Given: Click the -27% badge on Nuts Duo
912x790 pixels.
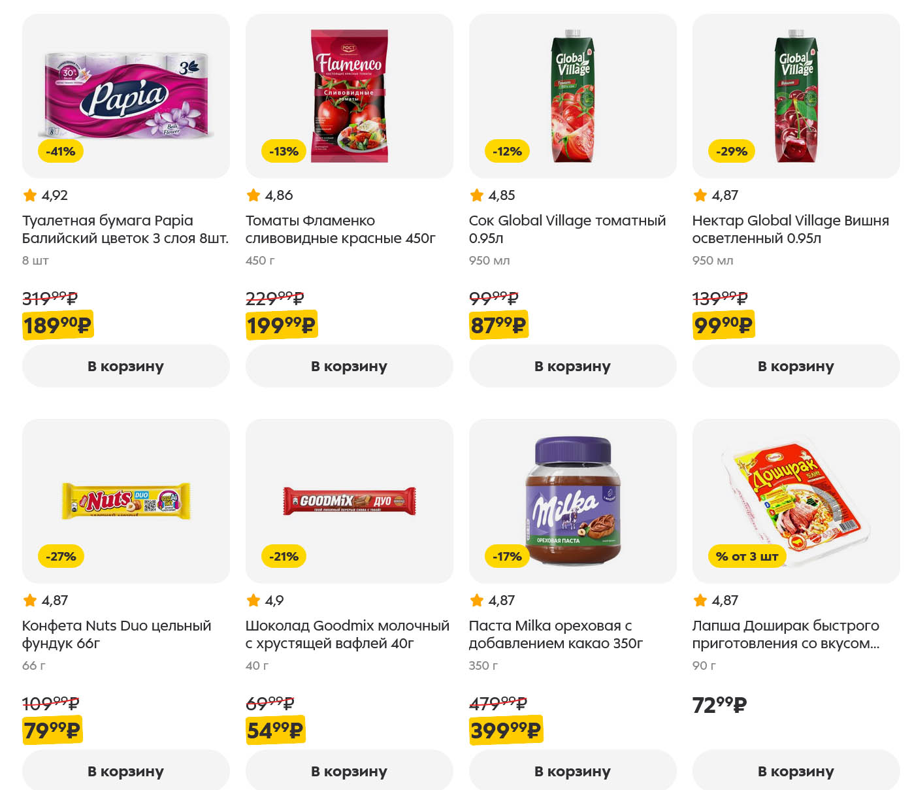Looking at the screenshot, I should (61, 557).
